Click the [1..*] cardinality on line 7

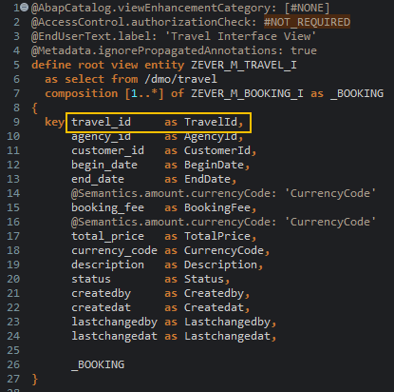144,93
